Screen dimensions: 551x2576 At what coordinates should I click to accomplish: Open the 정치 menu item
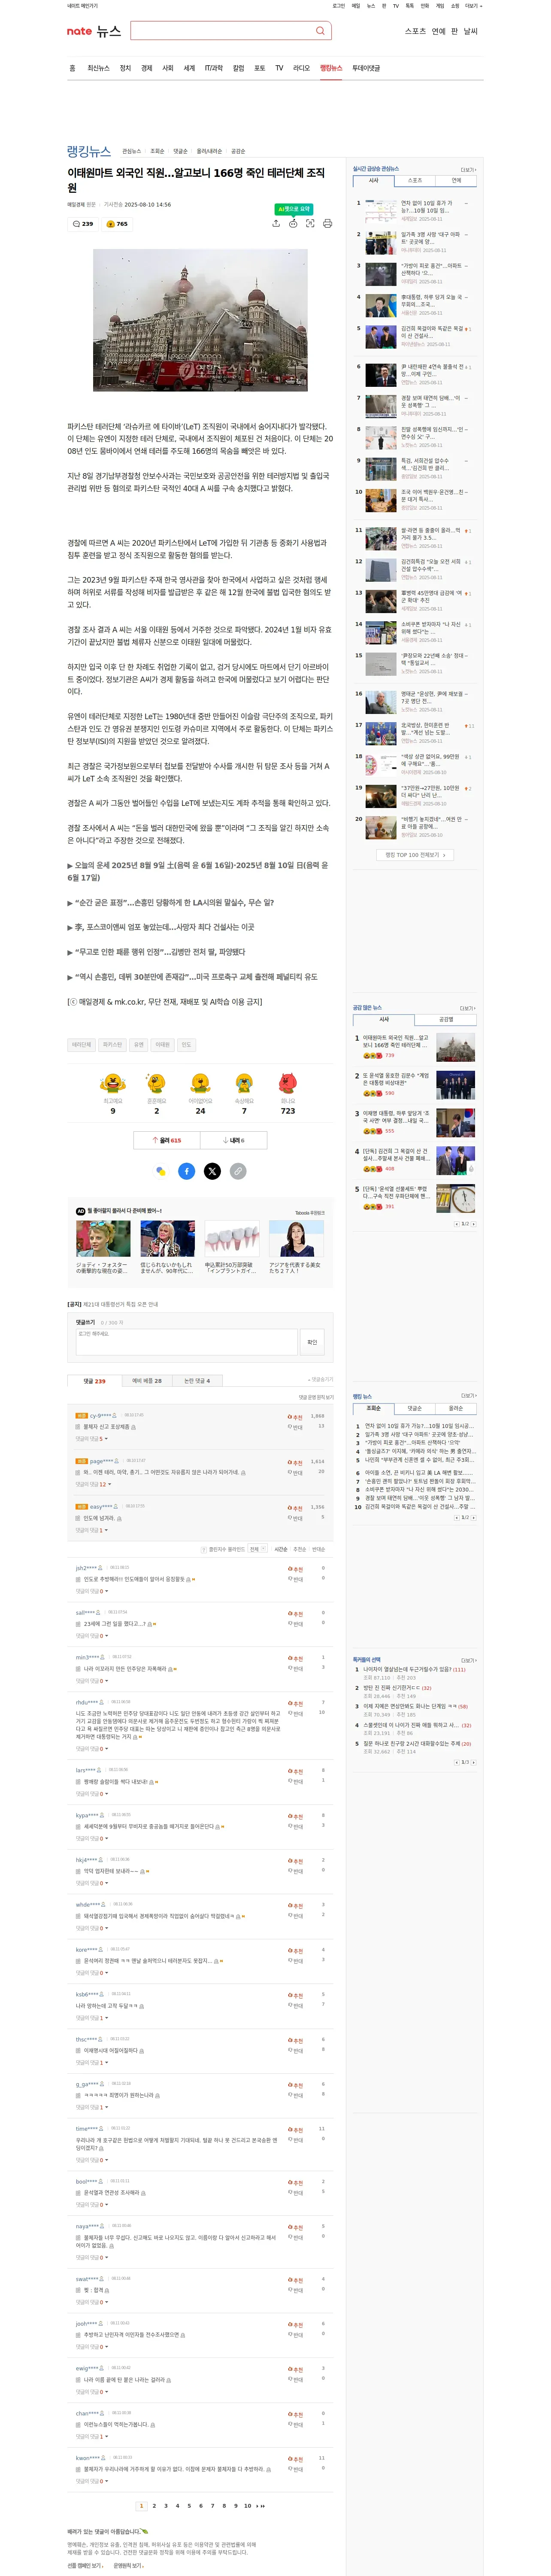coord(125,68)
